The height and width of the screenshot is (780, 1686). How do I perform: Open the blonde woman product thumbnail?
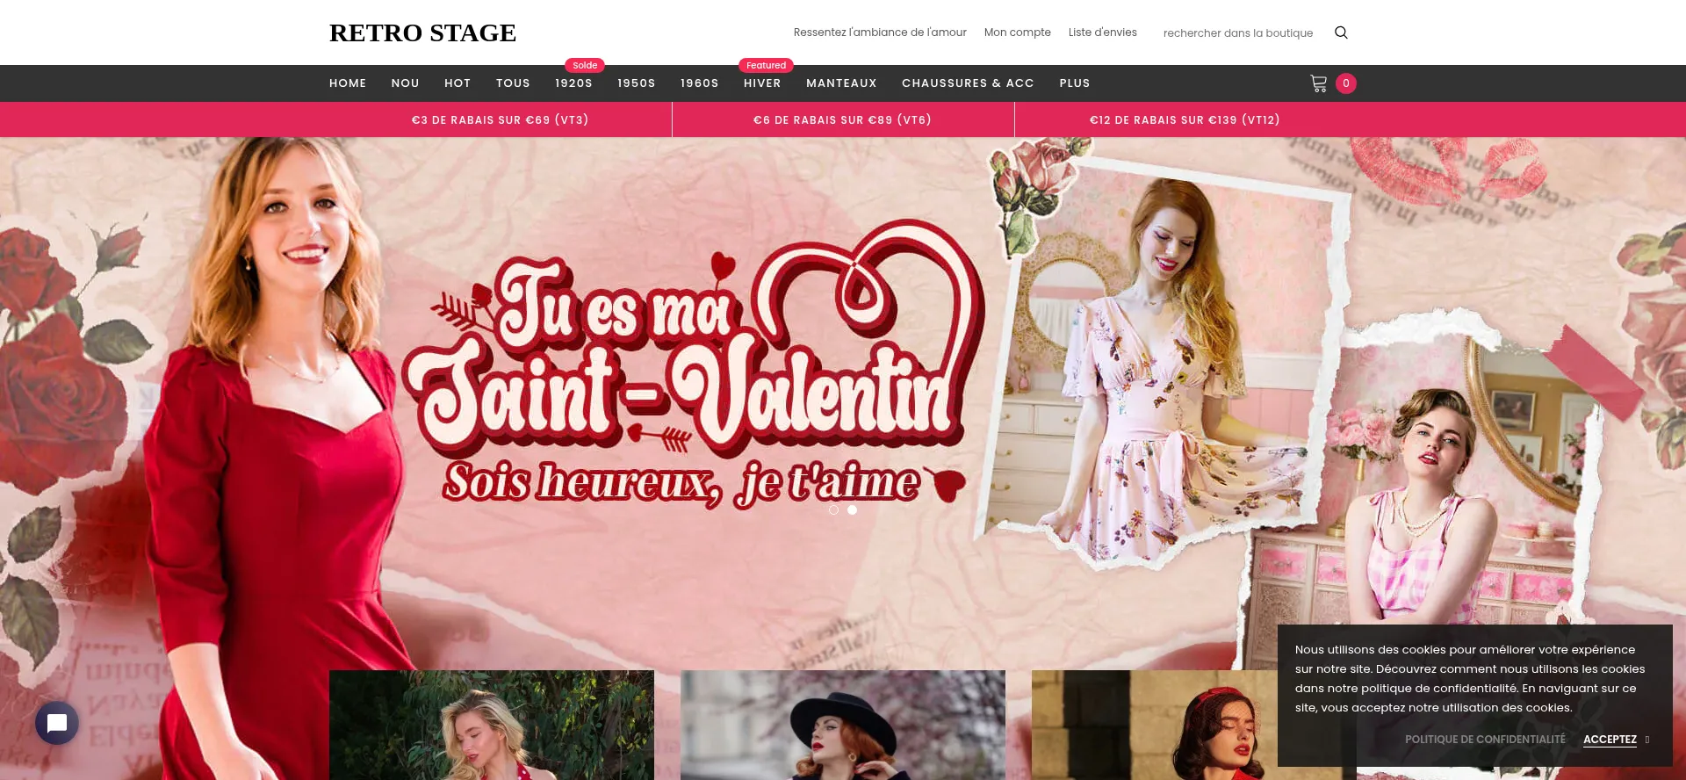(492, 725)
